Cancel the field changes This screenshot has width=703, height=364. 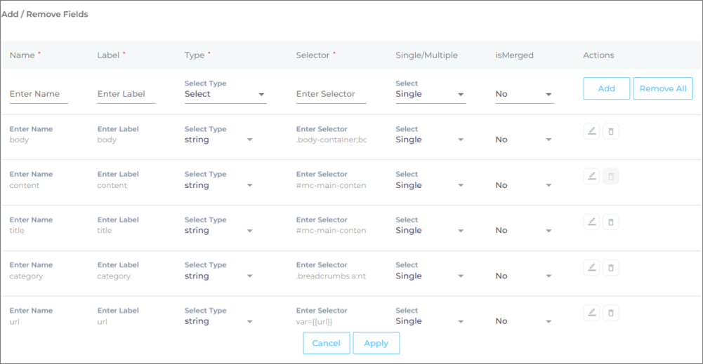pos(326,343)
